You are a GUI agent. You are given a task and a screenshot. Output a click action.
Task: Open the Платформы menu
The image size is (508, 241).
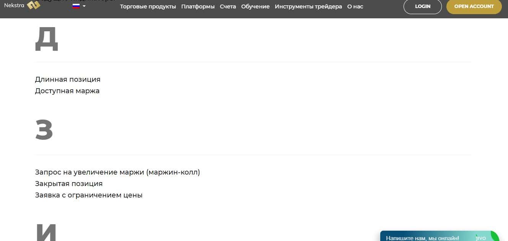[198, 6]
